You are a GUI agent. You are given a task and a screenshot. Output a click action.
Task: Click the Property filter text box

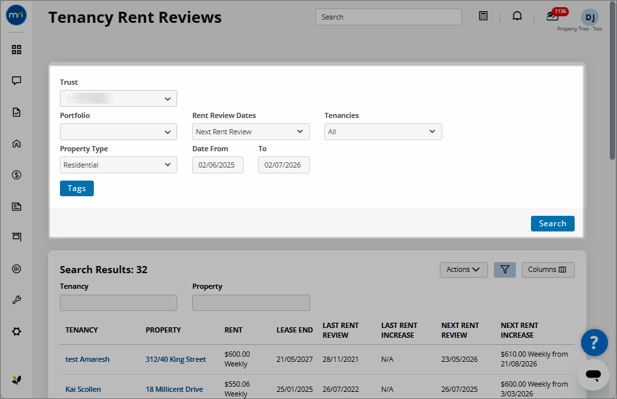[x=251, y=303]
